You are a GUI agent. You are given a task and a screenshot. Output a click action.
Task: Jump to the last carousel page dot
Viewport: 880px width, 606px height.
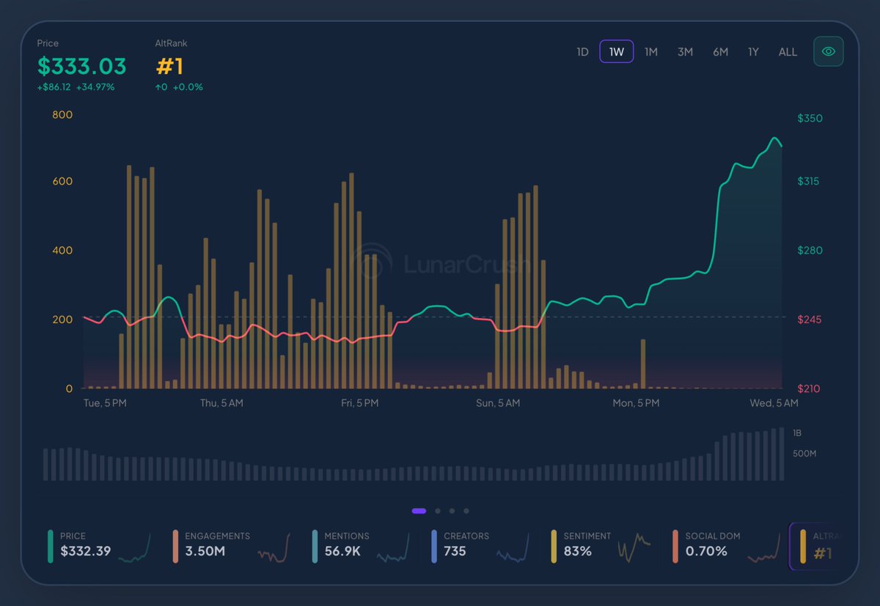point(466,511)
